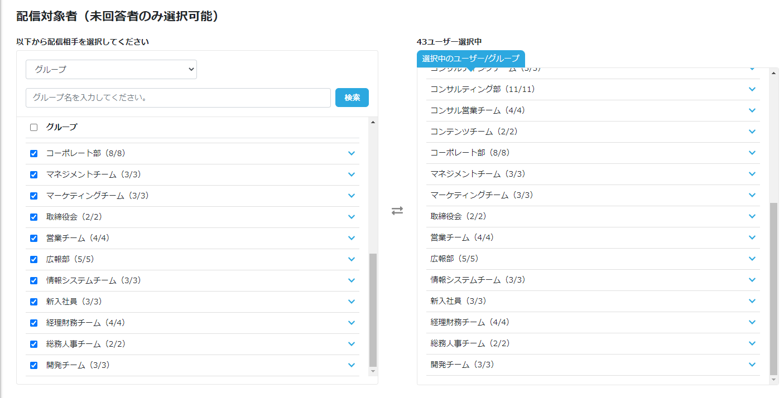Expand コーポレート部 in the selected list

(752, 153)
